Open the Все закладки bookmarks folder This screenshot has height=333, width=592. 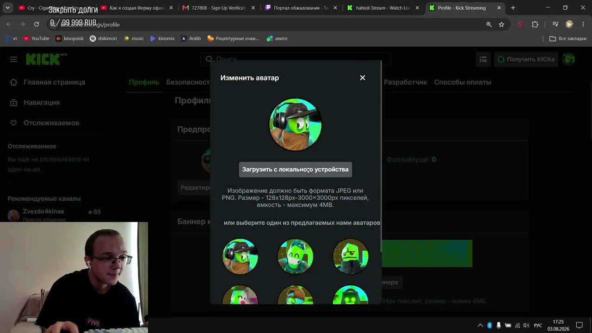coord(567,38)
